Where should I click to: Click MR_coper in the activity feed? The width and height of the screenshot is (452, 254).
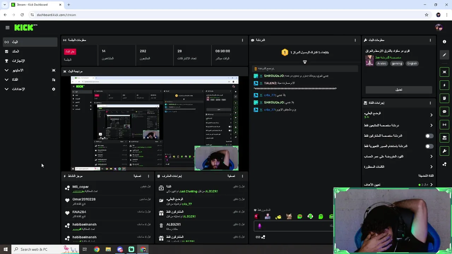81,187
